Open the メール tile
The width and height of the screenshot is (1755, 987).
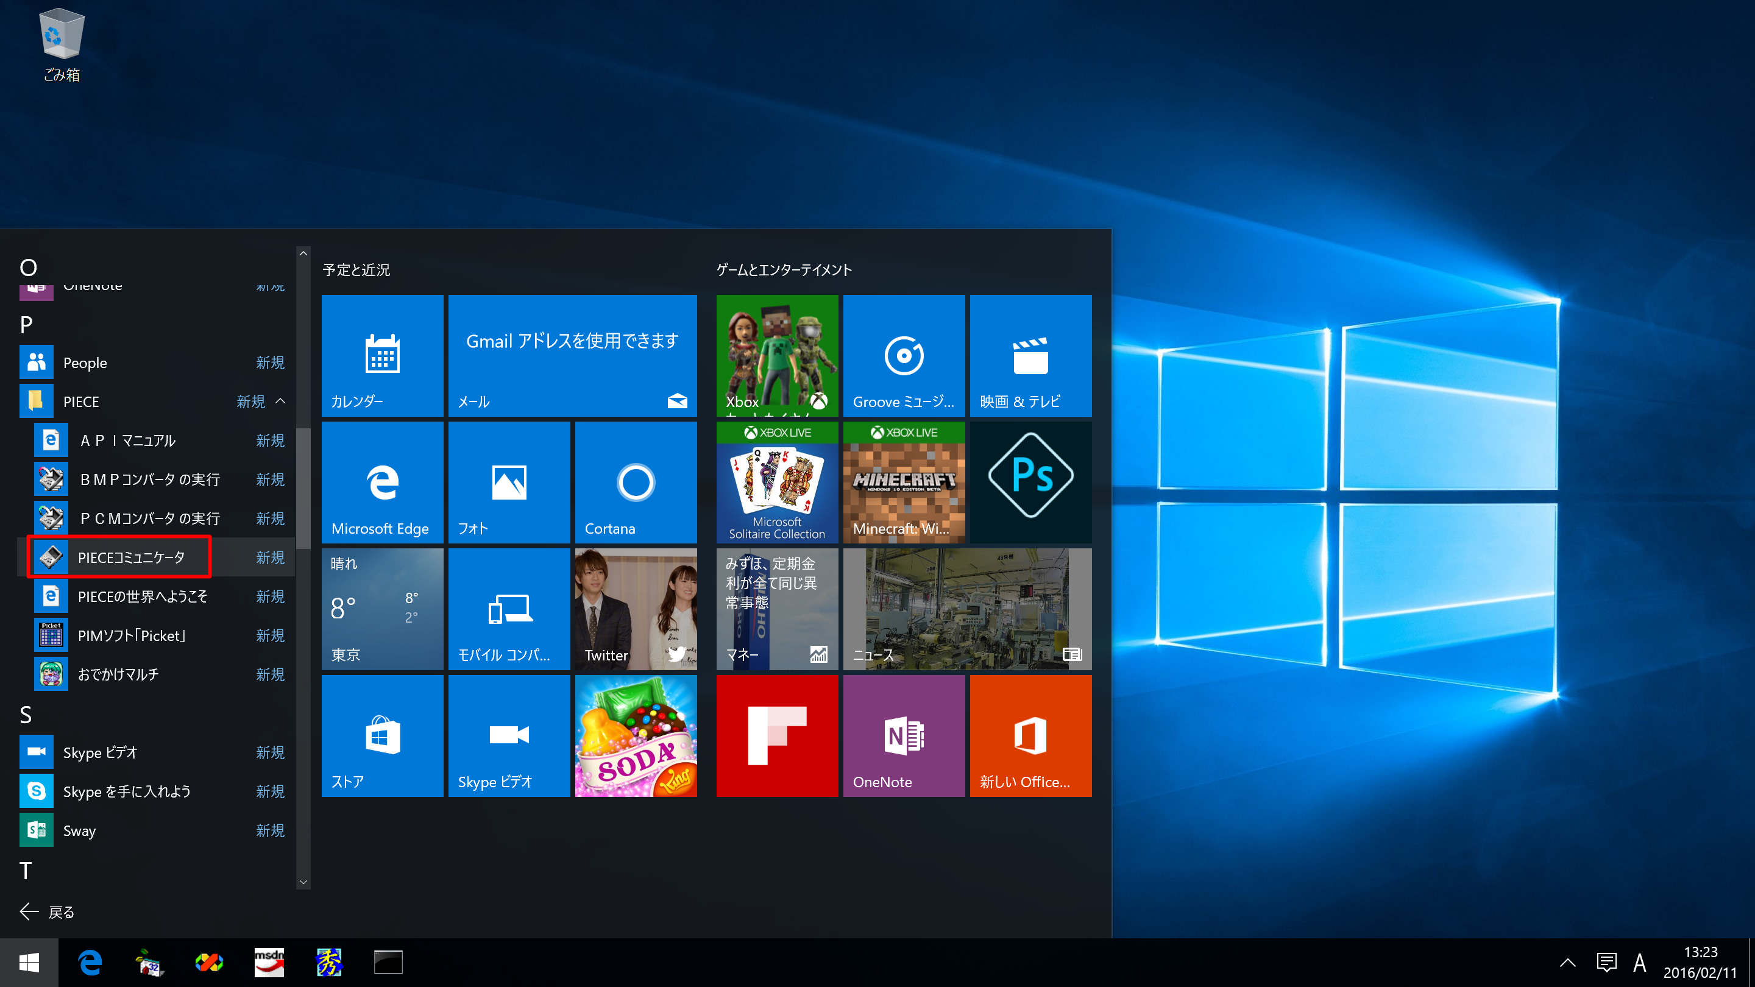click(572, 356)
